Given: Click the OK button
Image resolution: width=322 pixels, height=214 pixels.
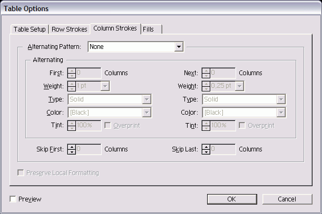Looking at the screenshot, I should click(231, 199).
